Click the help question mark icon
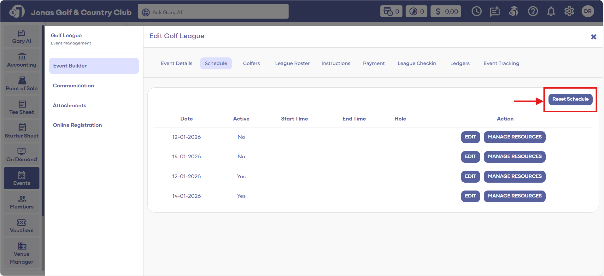 pos(533,12)
